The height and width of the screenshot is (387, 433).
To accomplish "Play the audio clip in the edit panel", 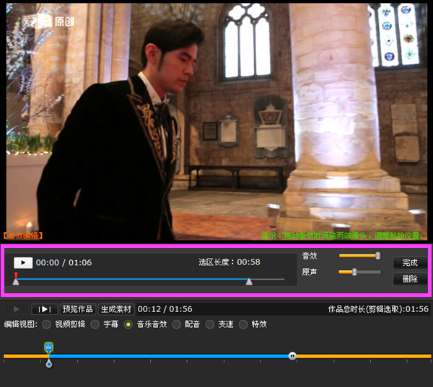I will pos(22,263).
